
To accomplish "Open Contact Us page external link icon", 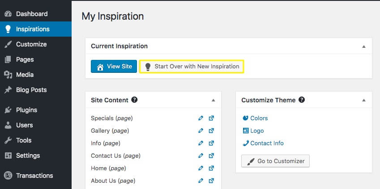I will tap(211, 156).
